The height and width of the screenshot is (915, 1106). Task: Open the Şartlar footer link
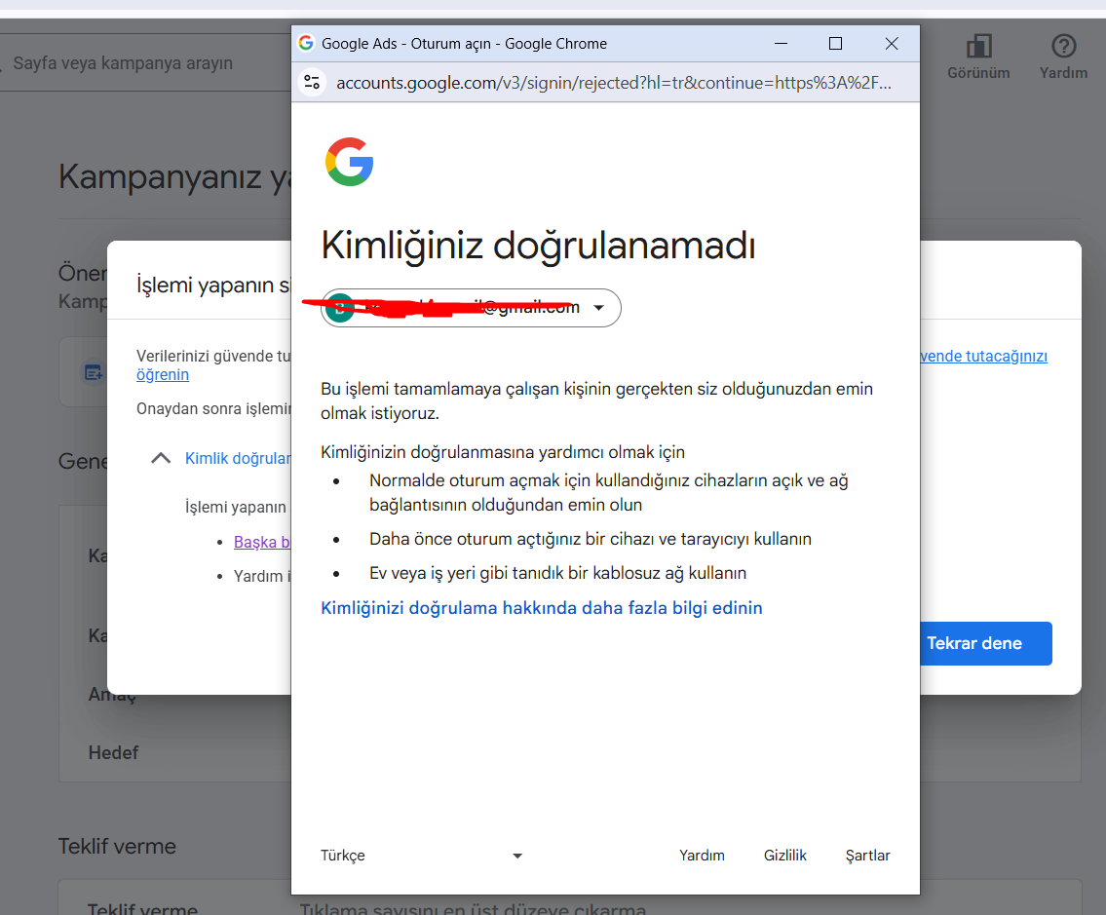tap(867, 855)
